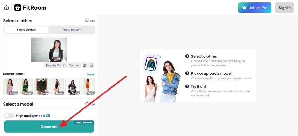Open Tips next to Select clothes
The width and height of the screenshot is (298, 136).
point(90,21)
